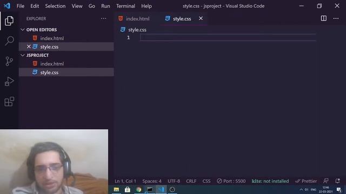Close the style.css editor tab
346x194 pixels.
pos(201,18)
